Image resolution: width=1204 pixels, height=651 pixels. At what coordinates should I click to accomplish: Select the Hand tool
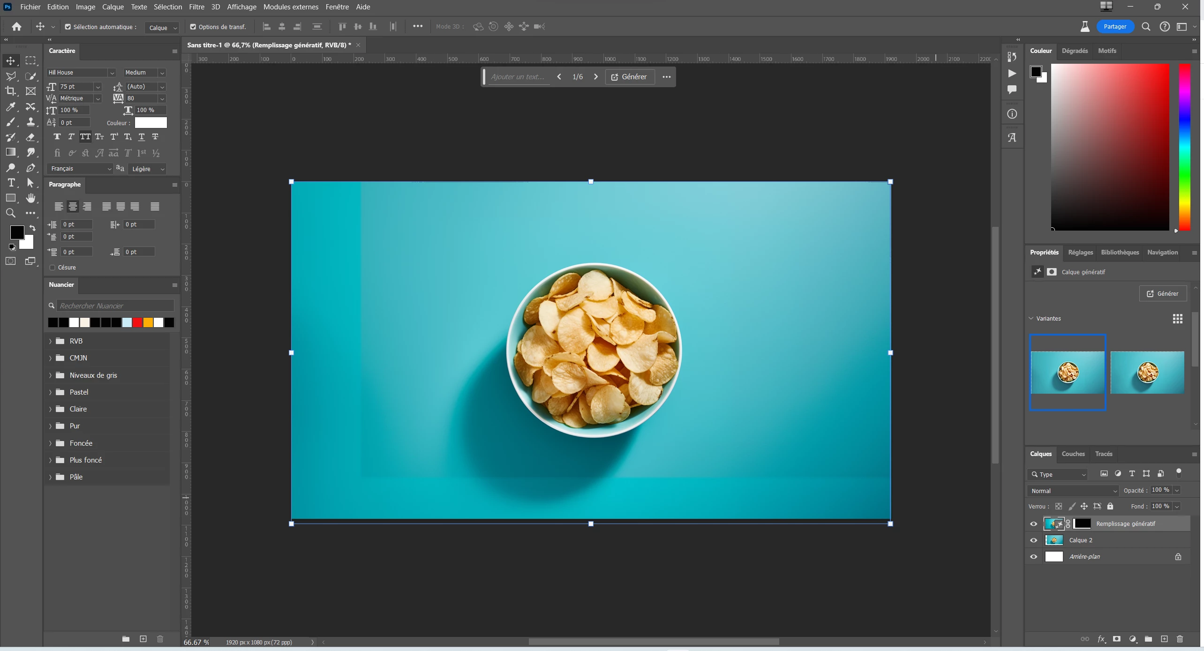(30, 198)
